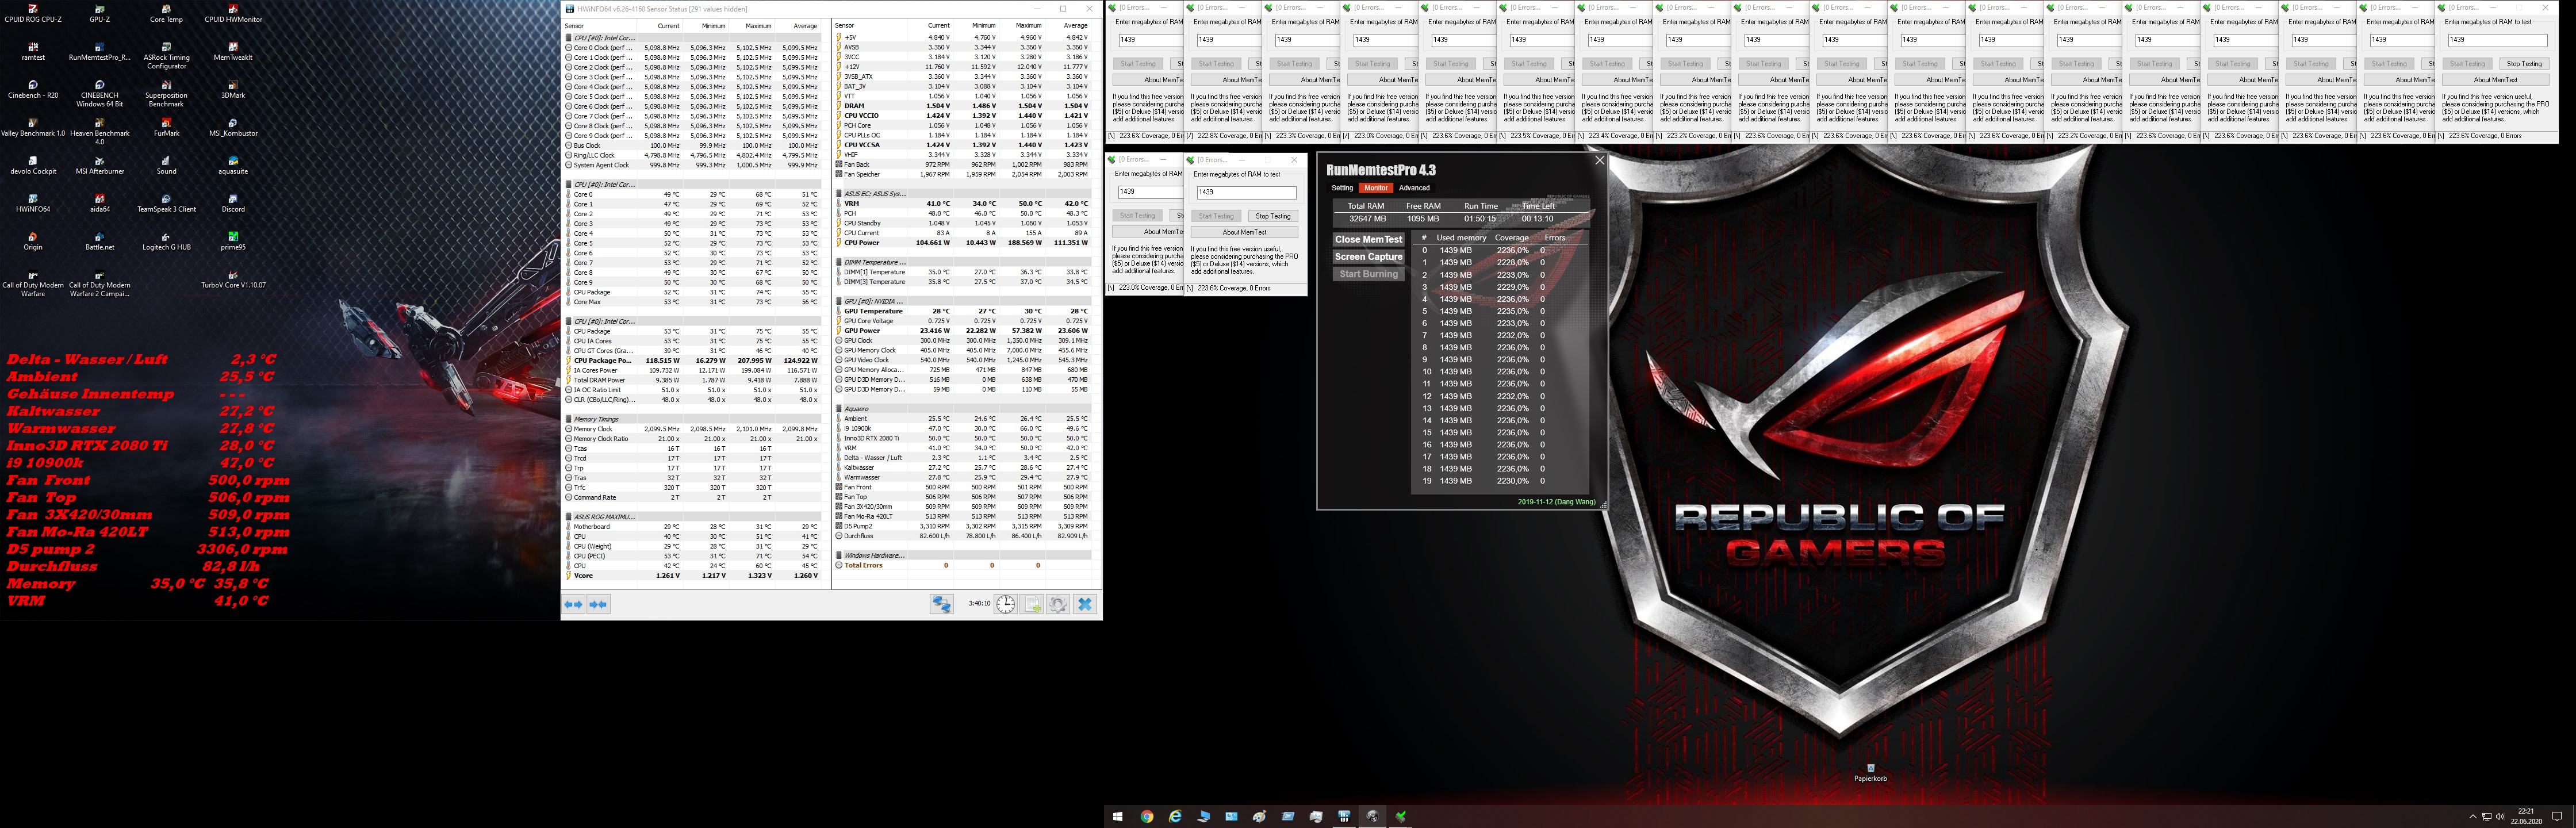Screen dimensions: 2576x828
Task: Select the aquasuite desktop icon
Action: [x=233, y=165]
